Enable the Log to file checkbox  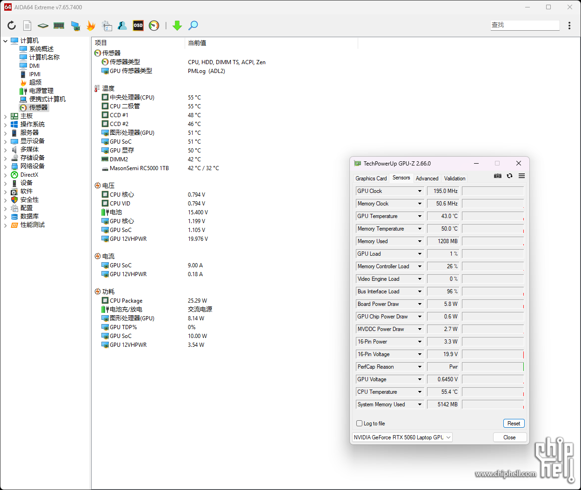coord(359,424)
